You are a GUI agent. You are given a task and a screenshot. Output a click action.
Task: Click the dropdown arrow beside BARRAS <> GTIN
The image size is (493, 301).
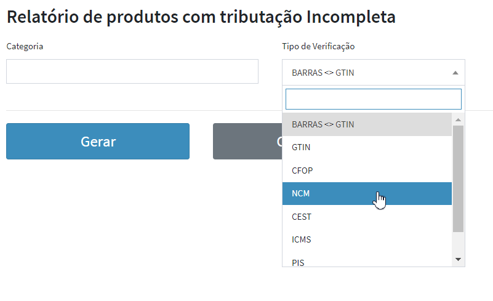click(455, 73)
